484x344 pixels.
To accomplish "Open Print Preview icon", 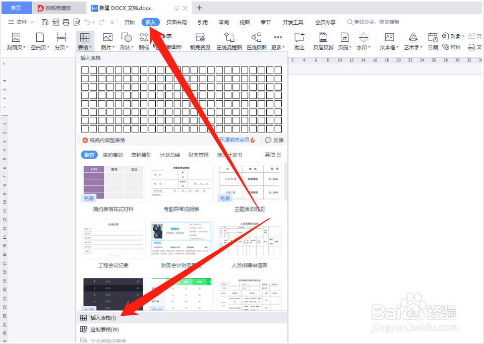I will (77, 22).
